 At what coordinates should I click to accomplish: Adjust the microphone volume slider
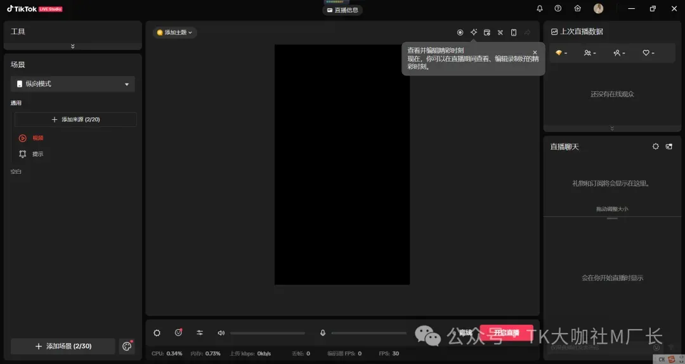click(369, 333)
